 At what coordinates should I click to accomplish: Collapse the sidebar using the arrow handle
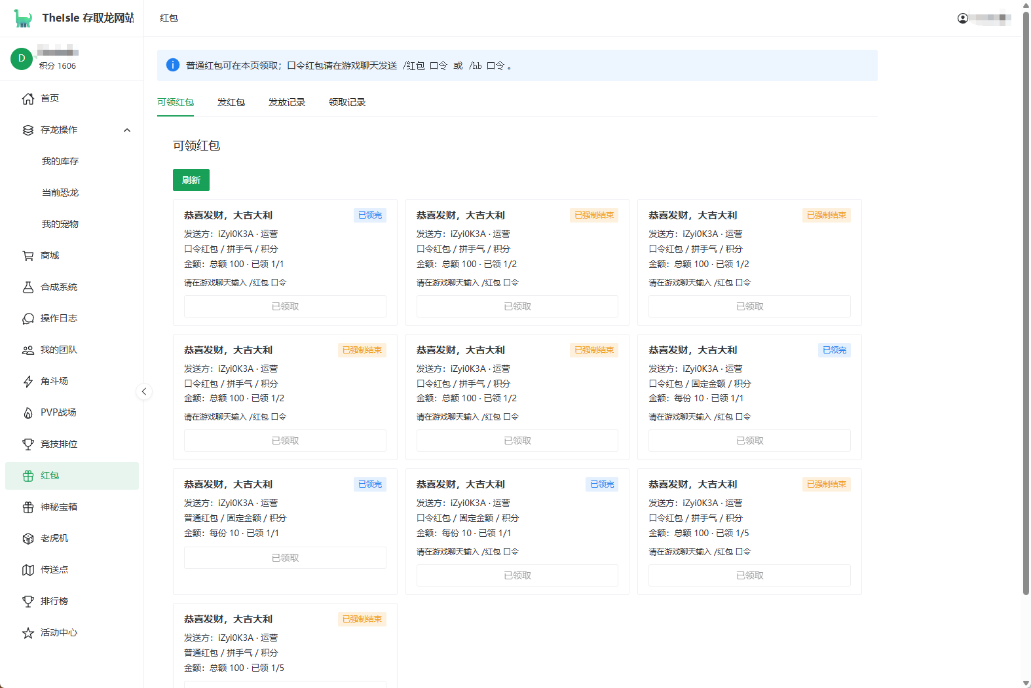(144, 391)
